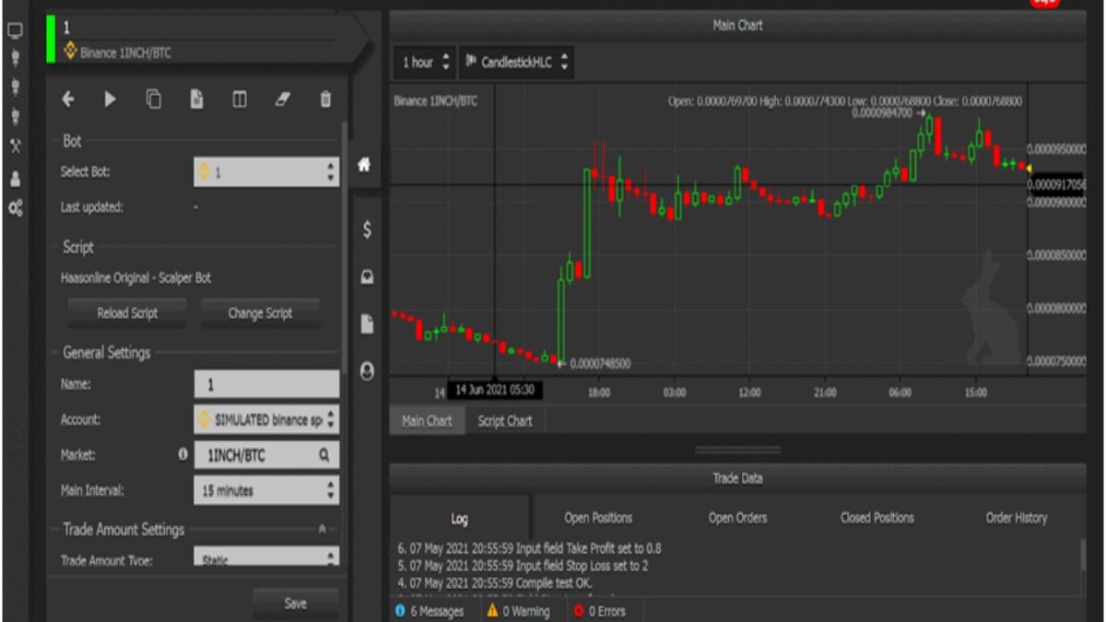Click the 0.0000748500 low price label
This screenshot has width=1106, height=622.
tap(600, 364)
